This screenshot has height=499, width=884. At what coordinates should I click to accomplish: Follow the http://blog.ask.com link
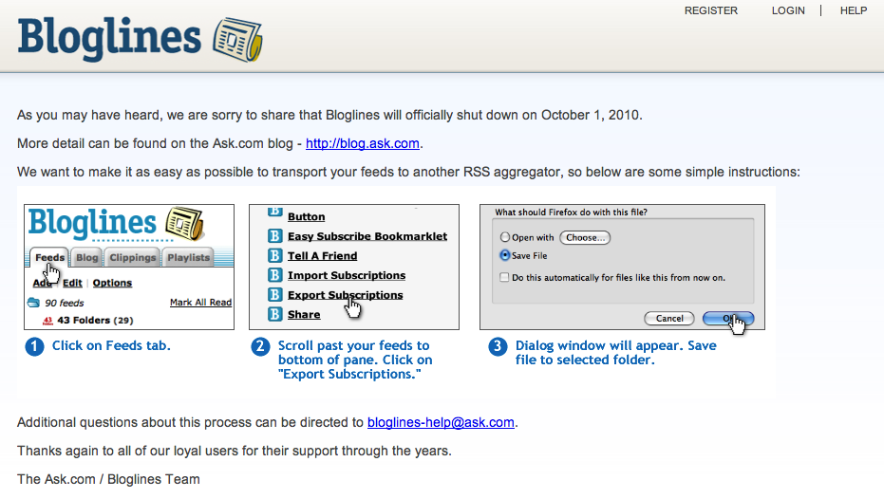point(363,143)
